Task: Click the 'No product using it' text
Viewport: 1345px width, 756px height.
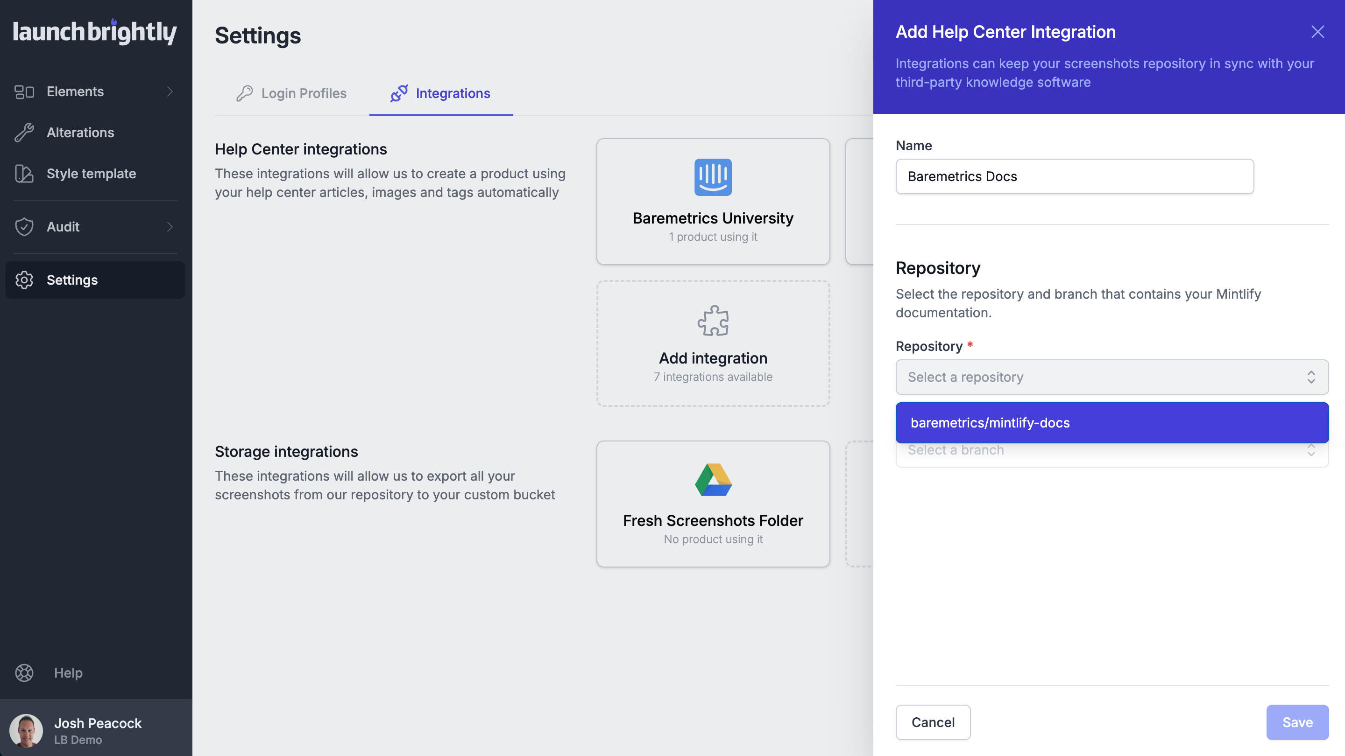Action: pos(713,539)
